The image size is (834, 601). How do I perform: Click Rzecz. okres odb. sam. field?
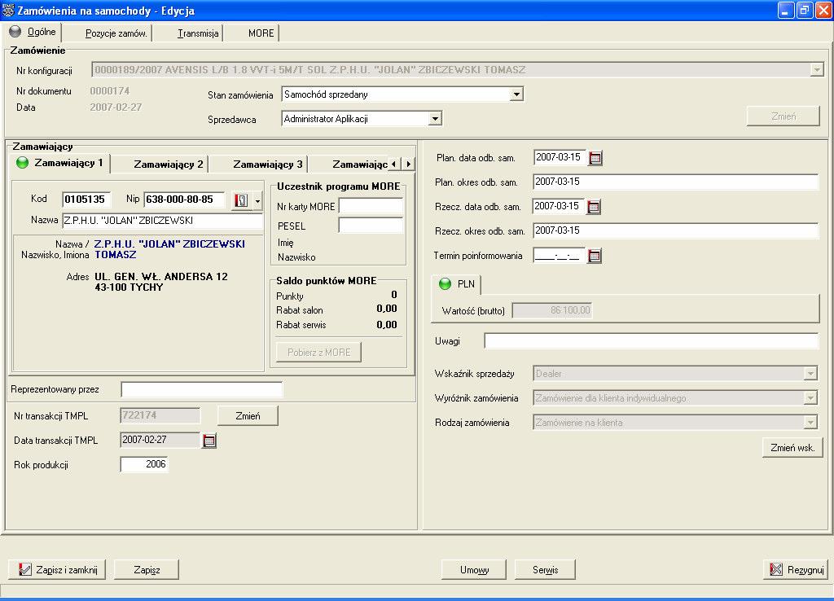pyautogui.click(x=675, y=230)
